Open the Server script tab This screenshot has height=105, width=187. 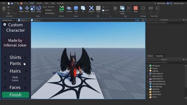pyautogui.click(x=36, y=20)
